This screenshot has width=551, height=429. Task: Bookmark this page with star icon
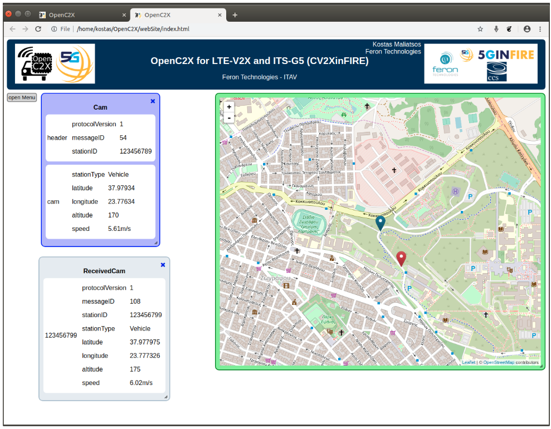(480, 29)
